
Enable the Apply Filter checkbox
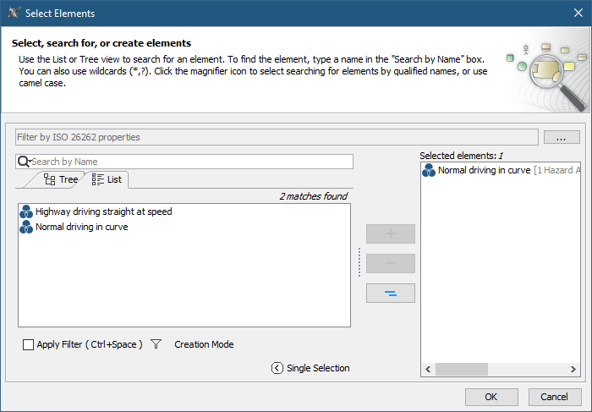[x=29, y=344]
